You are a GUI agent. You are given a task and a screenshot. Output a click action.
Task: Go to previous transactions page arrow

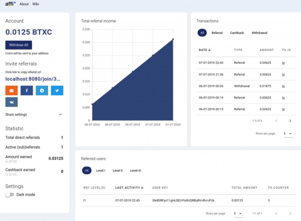[275, 121]
